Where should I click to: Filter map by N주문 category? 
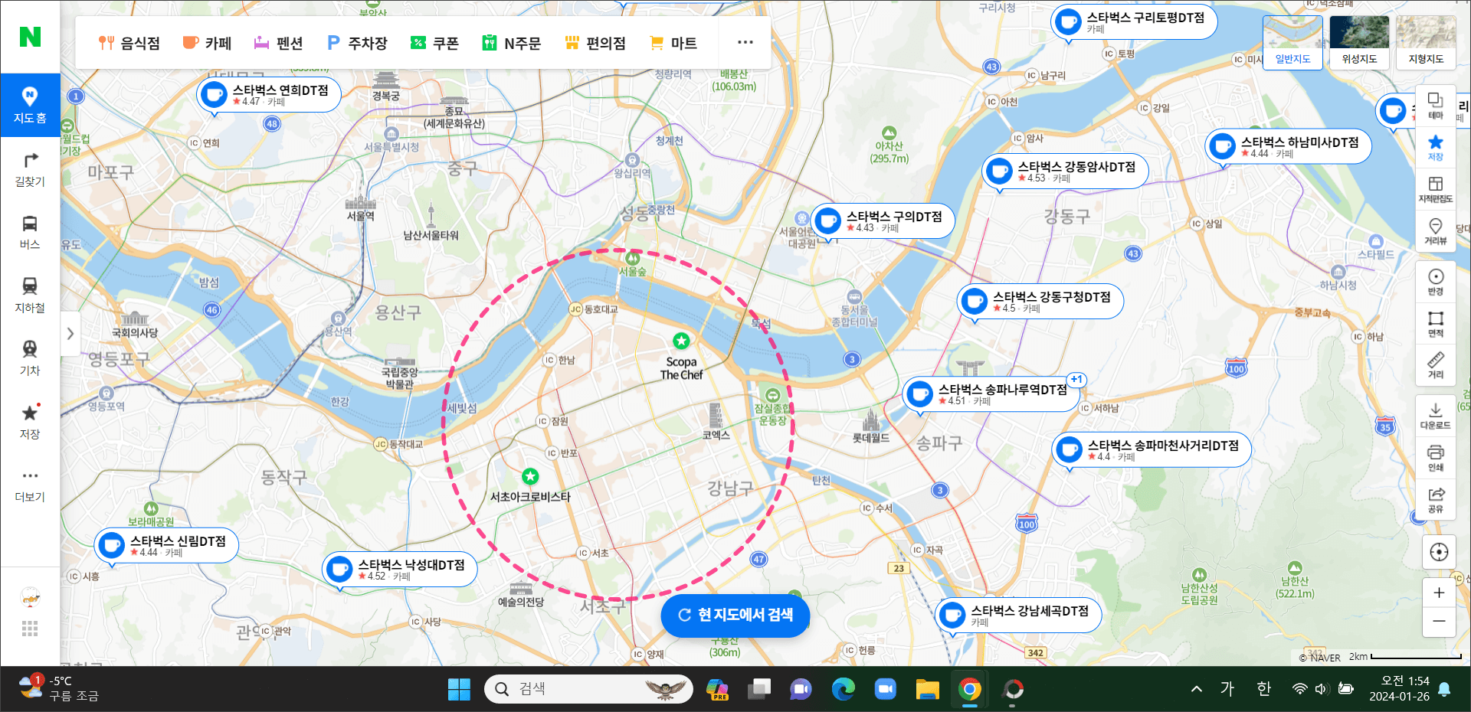point(511,43)
